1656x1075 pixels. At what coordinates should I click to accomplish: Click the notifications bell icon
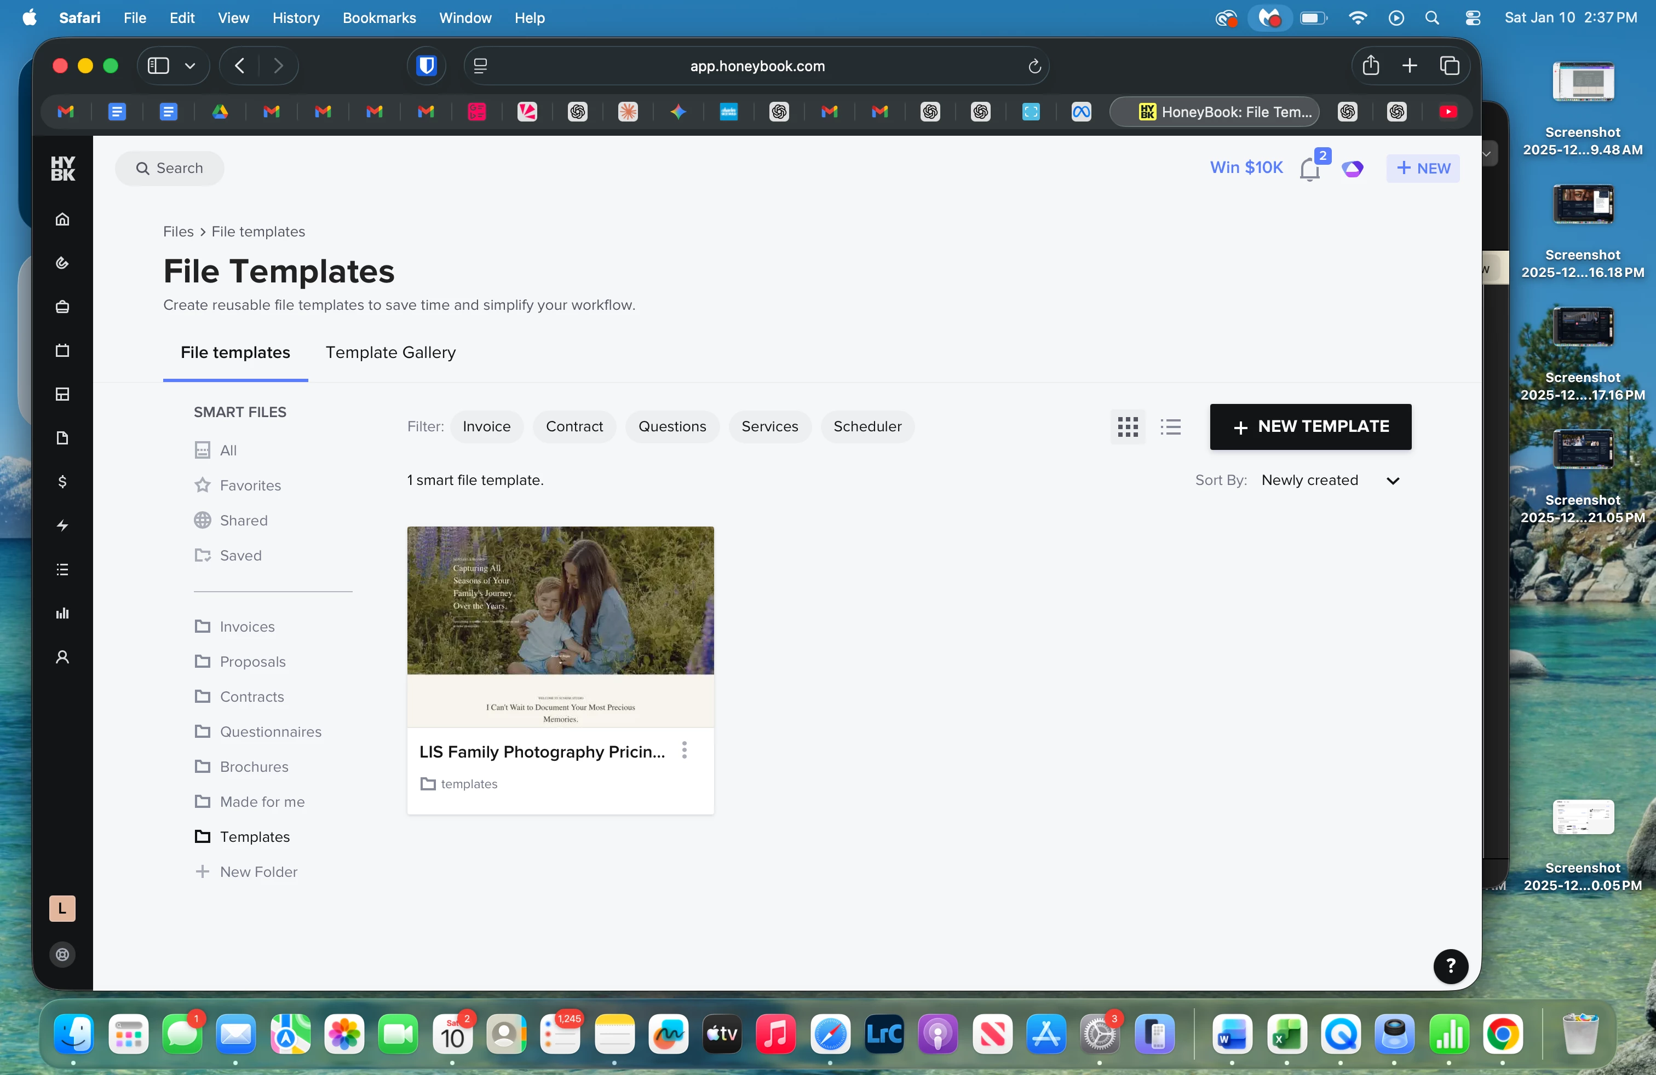point(1309,169)
